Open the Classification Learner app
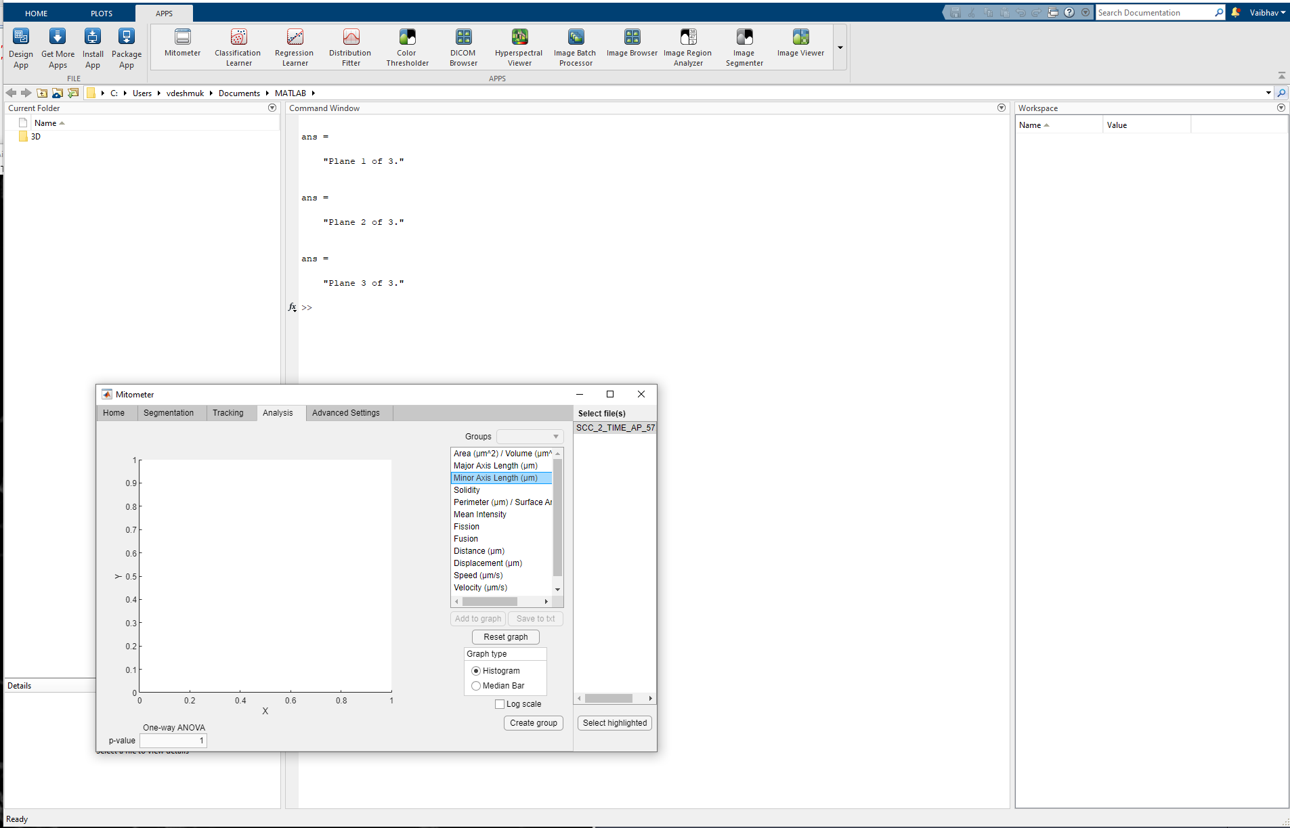Viewport: 1290px width, 828px height. click(x=238, y=46)
